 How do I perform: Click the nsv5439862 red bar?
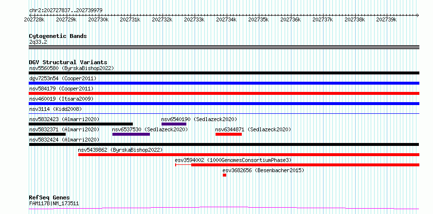[x=249, y=155]
